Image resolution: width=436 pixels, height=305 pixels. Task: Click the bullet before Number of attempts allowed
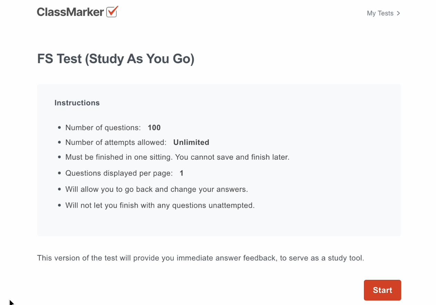60,142
